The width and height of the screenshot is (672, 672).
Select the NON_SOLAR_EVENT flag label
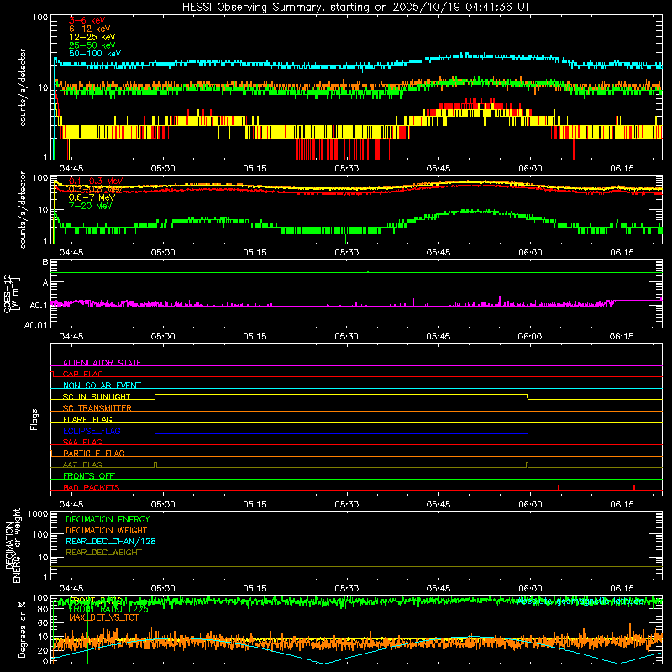[102, 386]
